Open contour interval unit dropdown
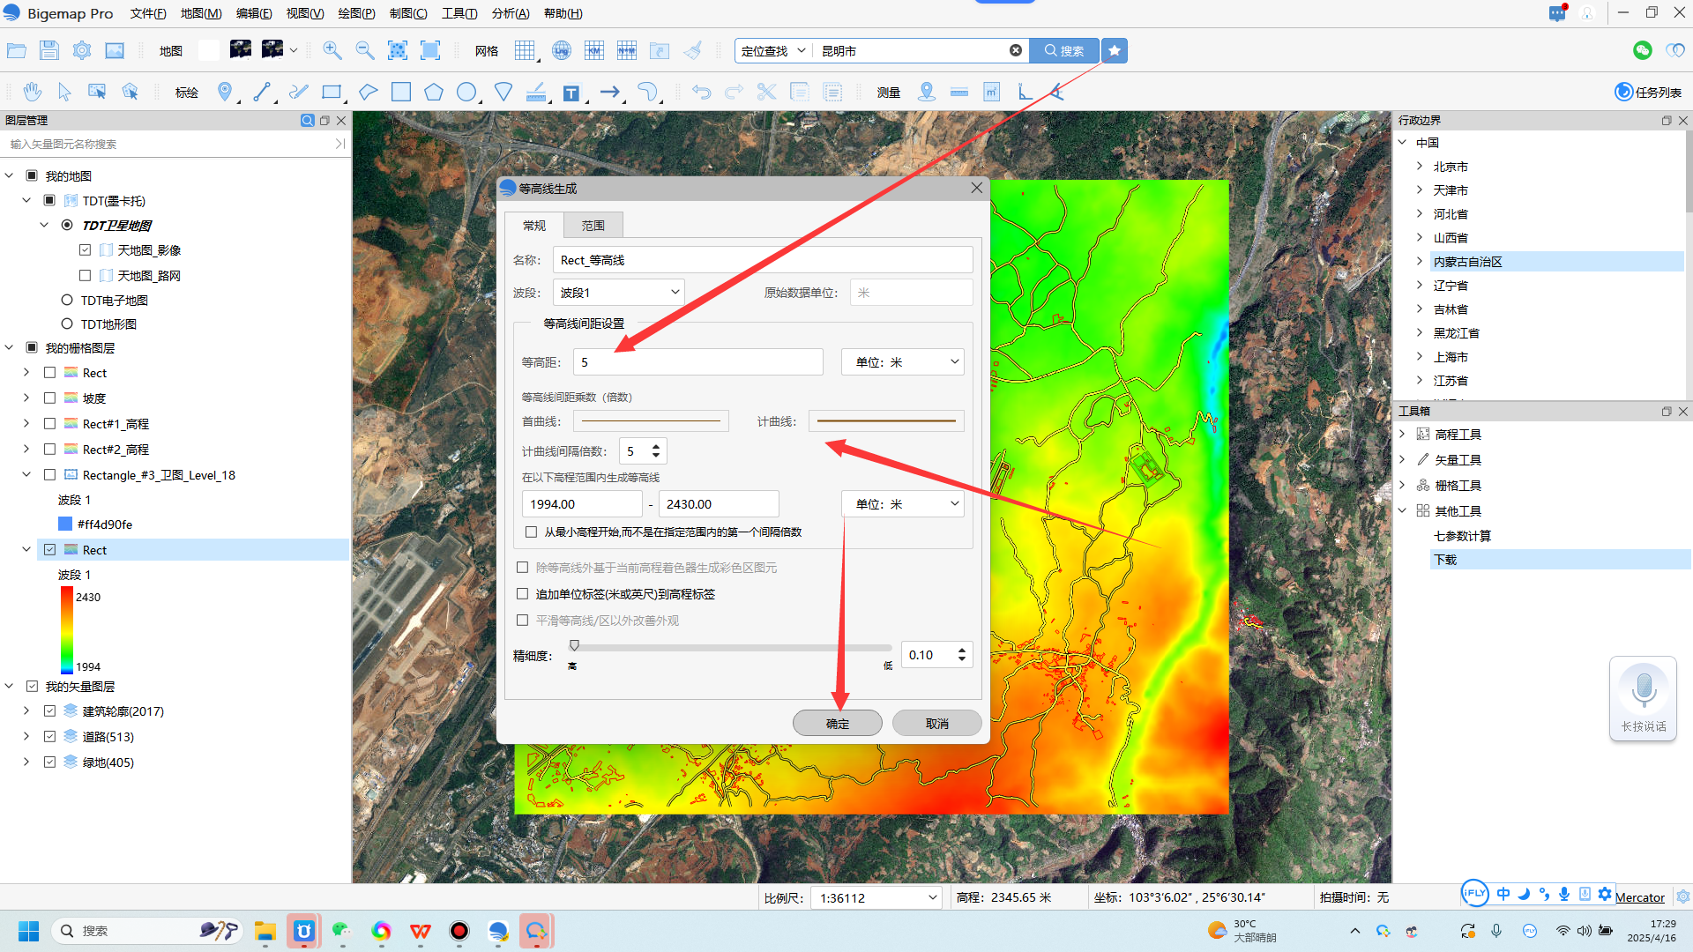The width and height of the screenshot is (1693, 952). tap(903, 361)
